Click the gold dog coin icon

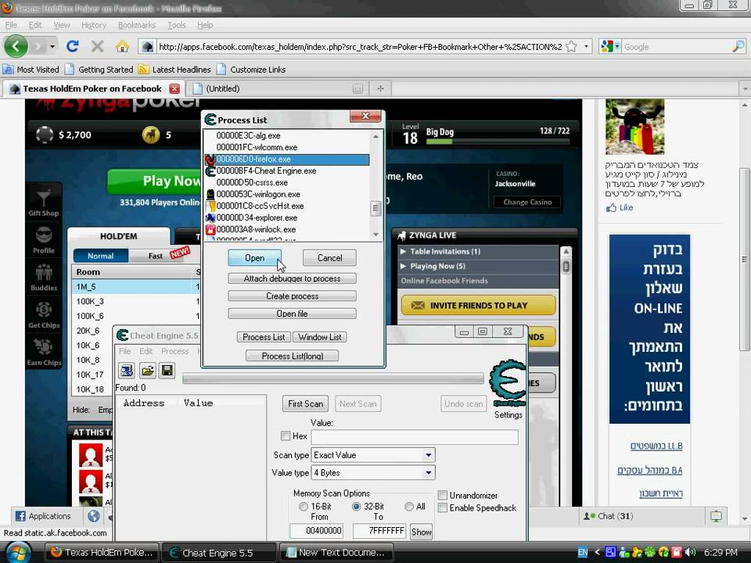pyautogui.click(x=151, y=134)
